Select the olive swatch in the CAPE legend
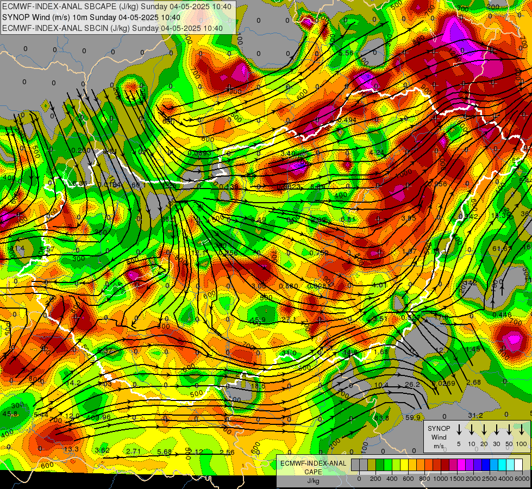The image size is (532, 489). pyautogui.click(x=372, y=465)
